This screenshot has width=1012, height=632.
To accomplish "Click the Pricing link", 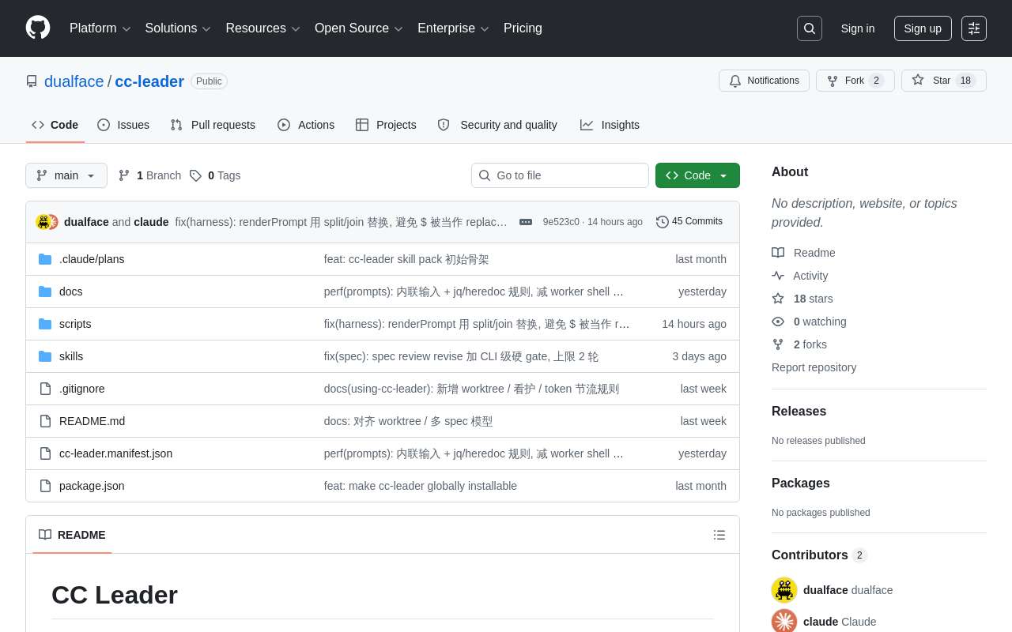I will point(523,28).
